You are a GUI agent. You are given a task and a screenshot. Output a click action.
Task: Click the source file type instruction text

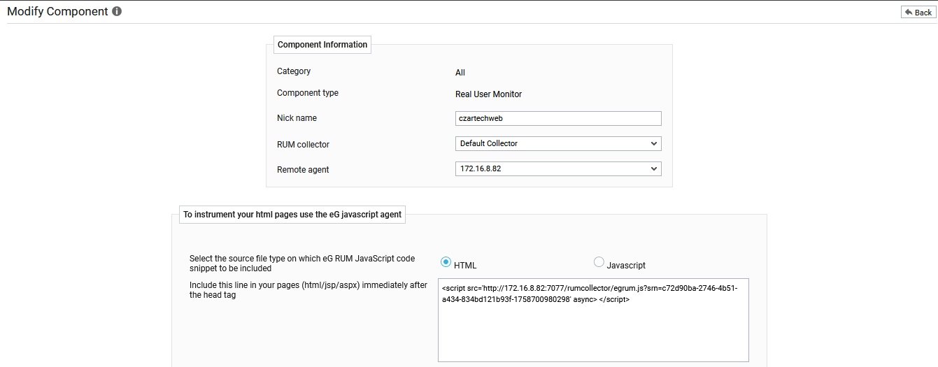(301, 264)
